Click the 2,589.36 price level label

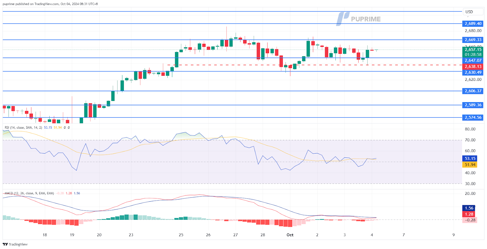coord(473,105)
